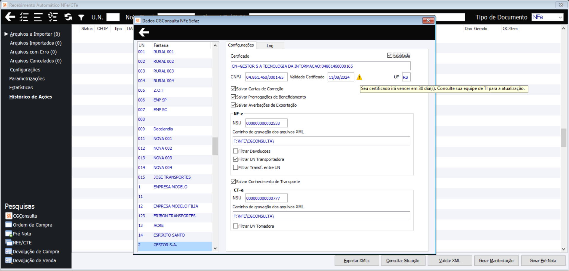The image size is (569, 271).
Task: Click the Gerar Manifestação button
Action: click(496, 261)
